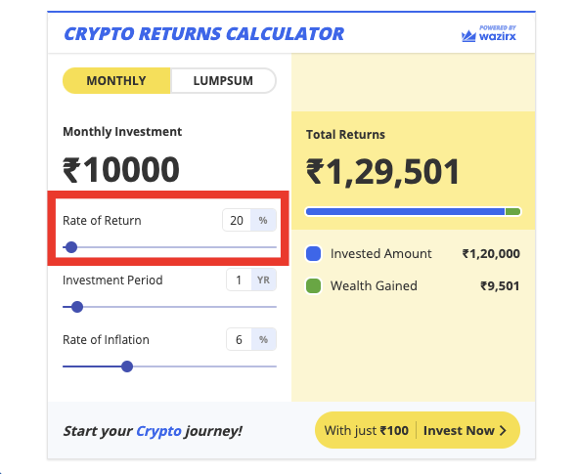Click the blue Invested Amount legend square
The width and height of the screenshot is (577, 474).
pos(313,254)
